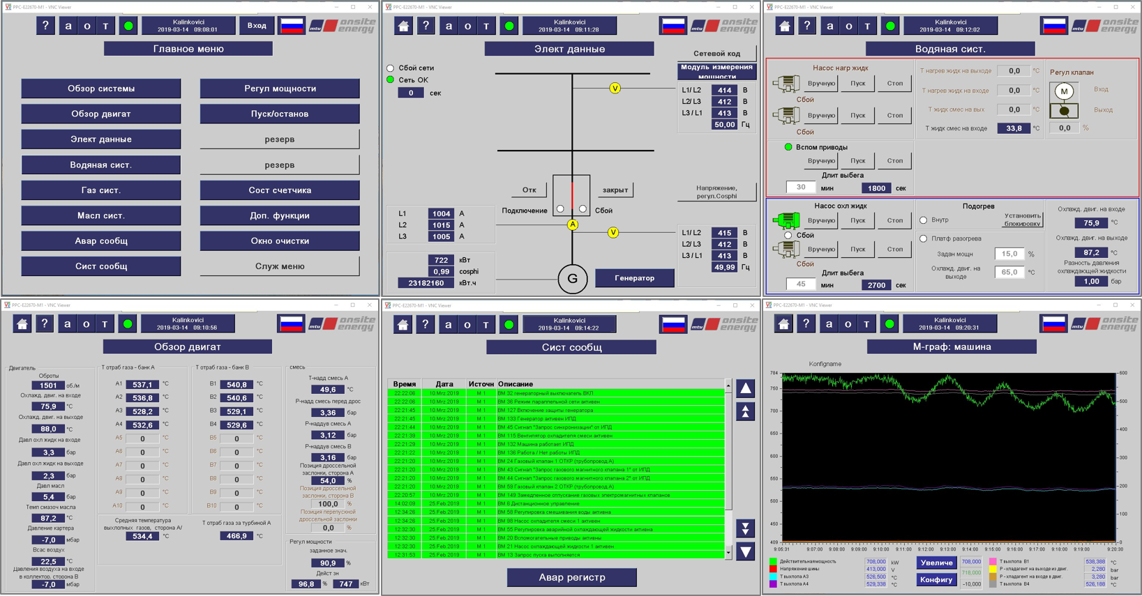Click the 30 мин run-on input field
Viewport: 1142px width, 596px height.
(x=801, y=188)
